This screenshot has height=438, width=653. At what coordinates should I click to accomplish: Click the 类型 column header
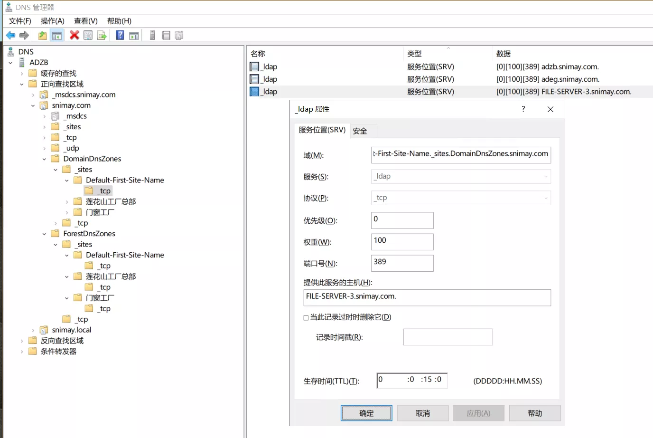414,54
